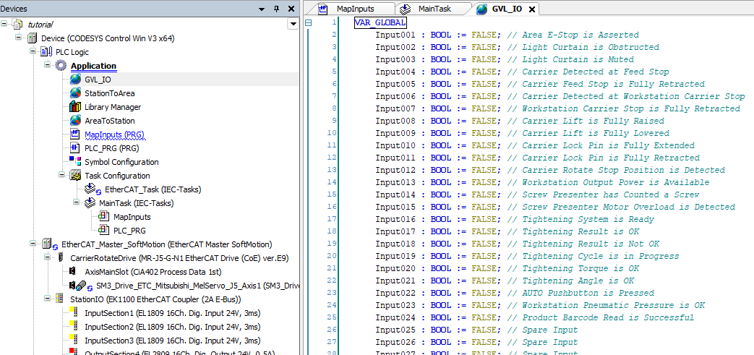
Task: Click the InputSection1 terminal icon
Action: (x=74, y=313)
